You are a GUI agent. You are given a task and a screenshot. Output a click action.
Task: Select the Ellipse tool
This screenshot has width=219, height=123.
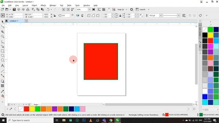[2, 55]
